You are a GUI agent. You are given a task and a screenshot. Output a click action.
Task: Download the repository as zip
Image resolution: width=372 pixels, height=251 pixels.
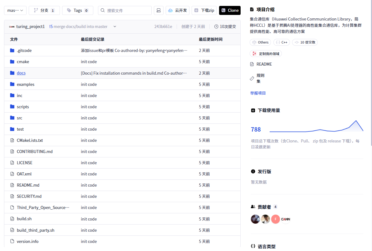[x=204, y=10]
